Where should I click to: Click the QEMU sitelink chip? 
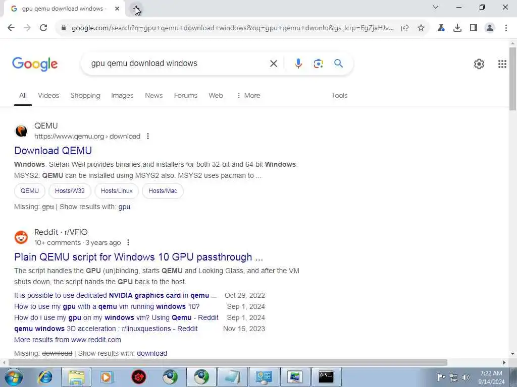click(30, 191)
